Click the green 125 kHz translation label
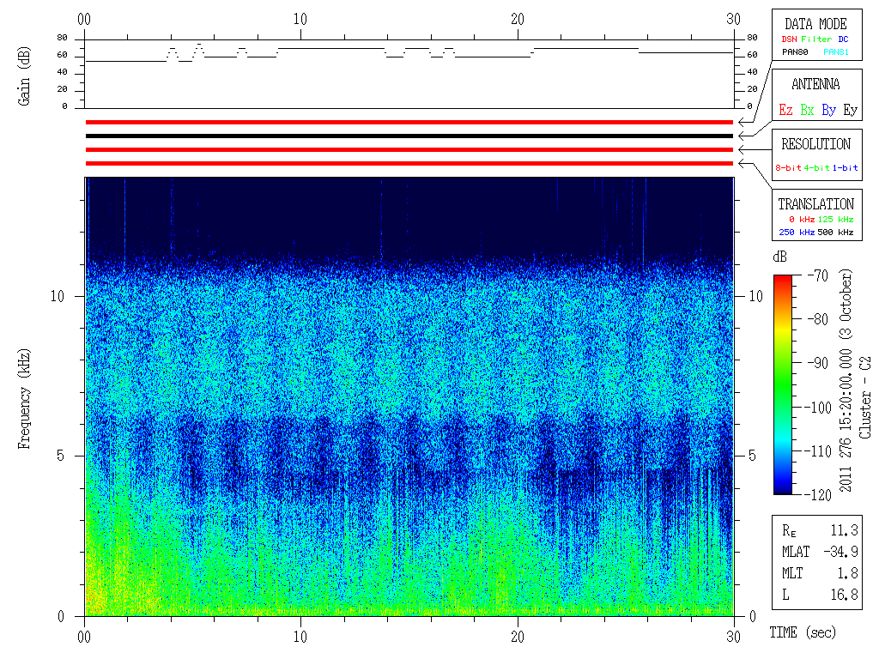 [x=835, y=219]
